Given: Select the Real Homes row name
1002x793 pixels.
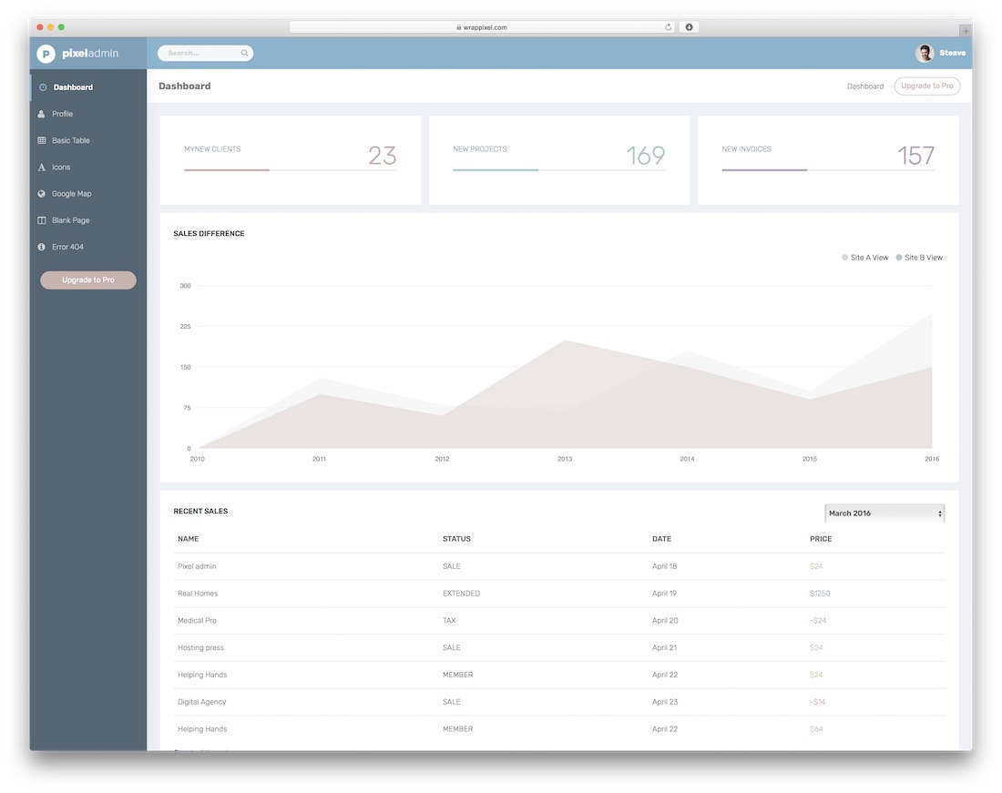Looking at the screenshot, I should (198, 594).
